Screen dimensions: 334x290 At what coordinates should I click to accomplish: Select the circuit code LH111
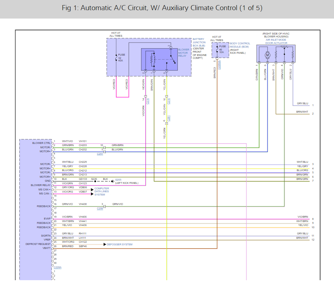pos(83,238)
